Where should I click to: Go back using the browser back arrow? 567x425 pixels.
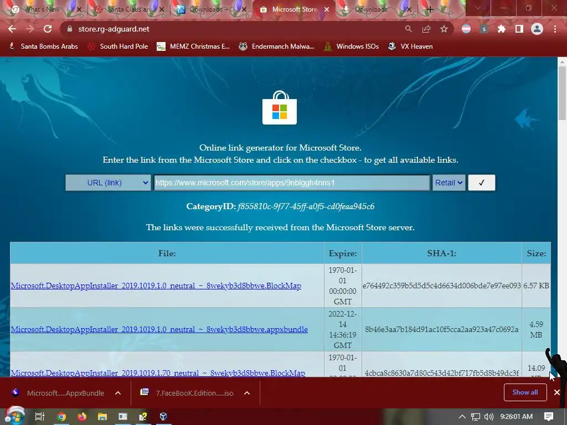12,29
